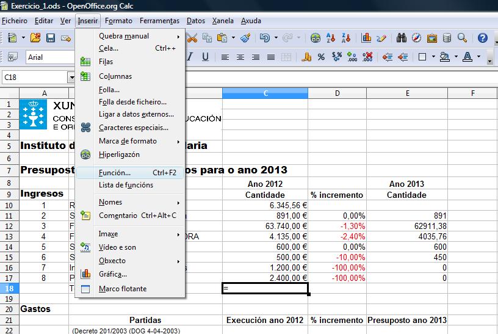Apply percent number format icon

click(x=322, y=57)
